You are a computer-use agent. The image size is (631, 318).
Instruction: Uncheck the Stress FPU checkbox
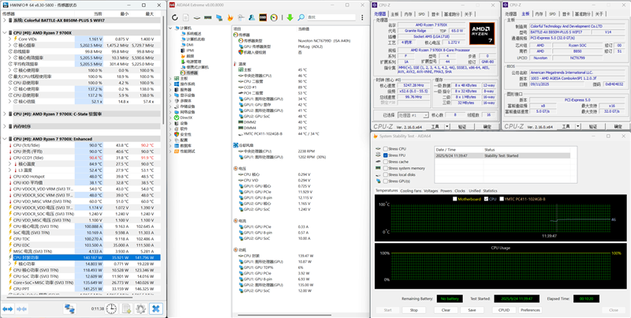[x=386, y=155]
